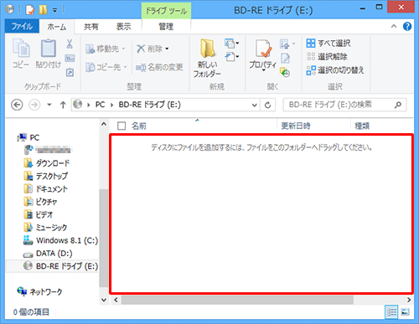The image size is (419, 324).
Task: Open Quick Access Toolbar customize dropdown
Action: click(55, 10)
